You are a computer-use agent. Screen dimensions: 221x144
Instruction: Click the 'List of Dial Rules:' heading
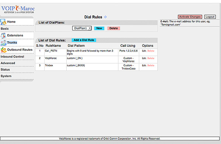click(52, 40)
